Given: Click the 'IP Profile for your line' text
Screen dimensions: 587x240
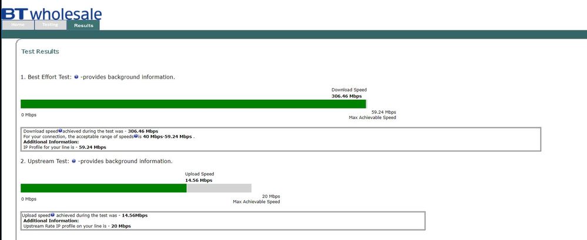Looking at the screenshot, I should click(65, 147).
